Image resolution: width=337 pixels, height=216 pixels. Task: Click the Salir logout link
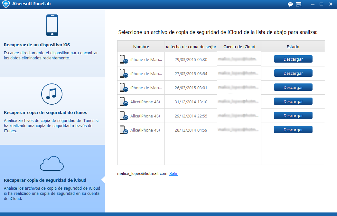[173, 174]
